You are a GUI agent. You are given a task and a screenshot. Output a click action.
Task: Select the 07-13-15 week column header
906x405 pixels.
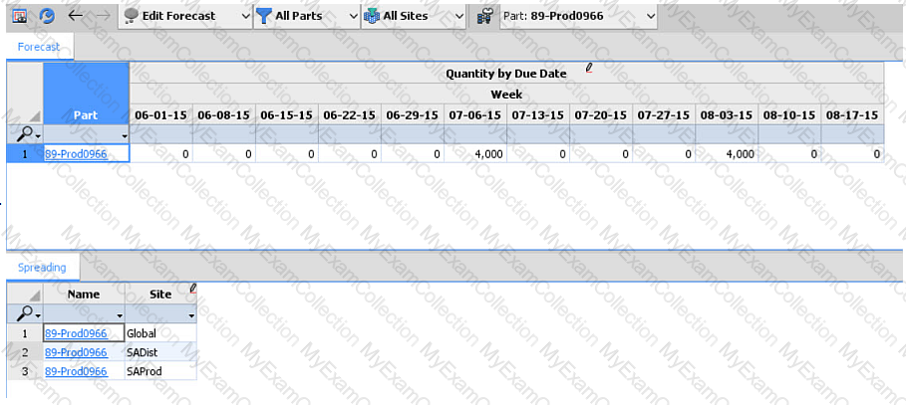coord(538,114)
